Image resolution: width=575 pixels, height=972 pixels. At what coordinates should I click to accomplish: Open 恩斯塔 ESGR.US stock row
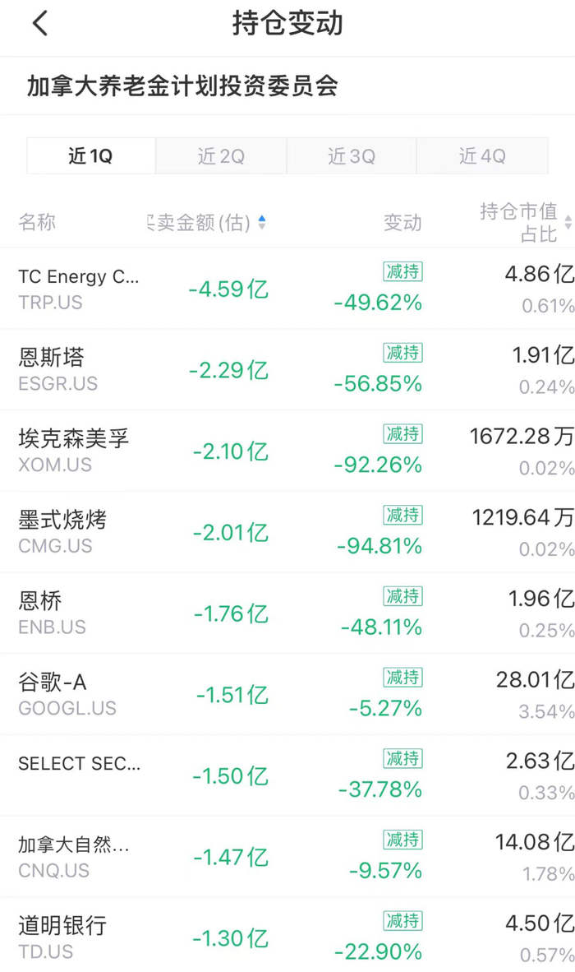tap(57, 369)
